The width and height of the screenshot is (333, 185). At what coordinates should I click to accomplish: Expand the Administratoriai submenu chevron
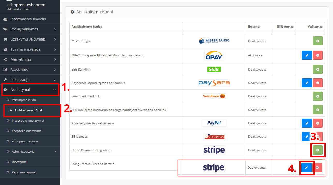tap(55, 151)
